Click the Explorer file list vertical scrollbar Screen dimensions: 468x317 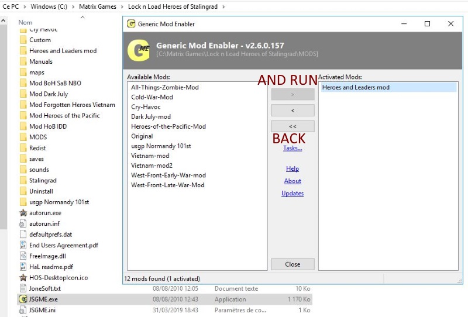coord(4,126)
